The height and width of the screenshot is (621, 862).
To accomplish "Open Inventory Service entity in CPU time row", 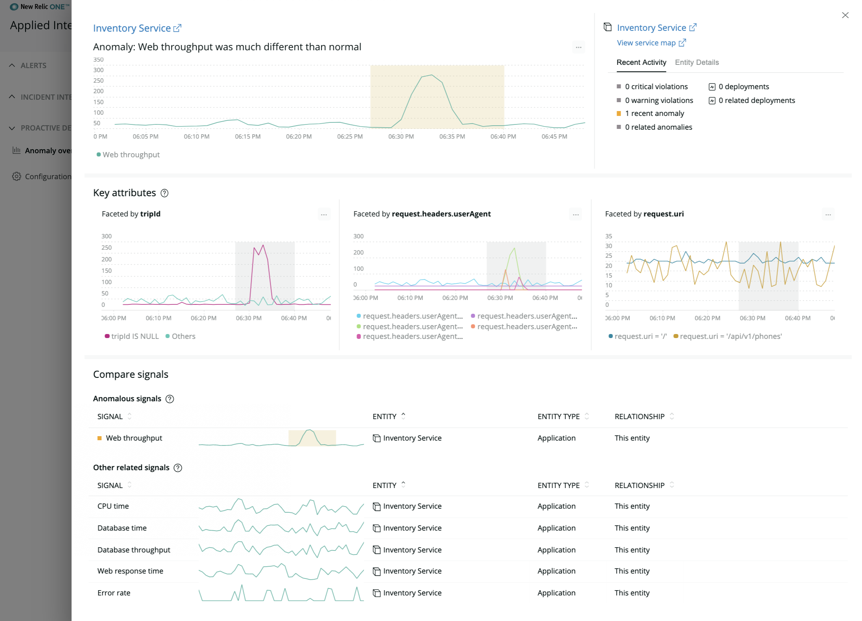I will tap(412, 506).
